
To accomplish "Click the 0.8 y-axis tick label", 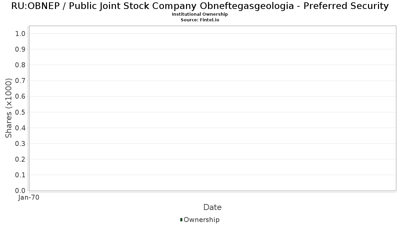I will [x=20, y=65].
